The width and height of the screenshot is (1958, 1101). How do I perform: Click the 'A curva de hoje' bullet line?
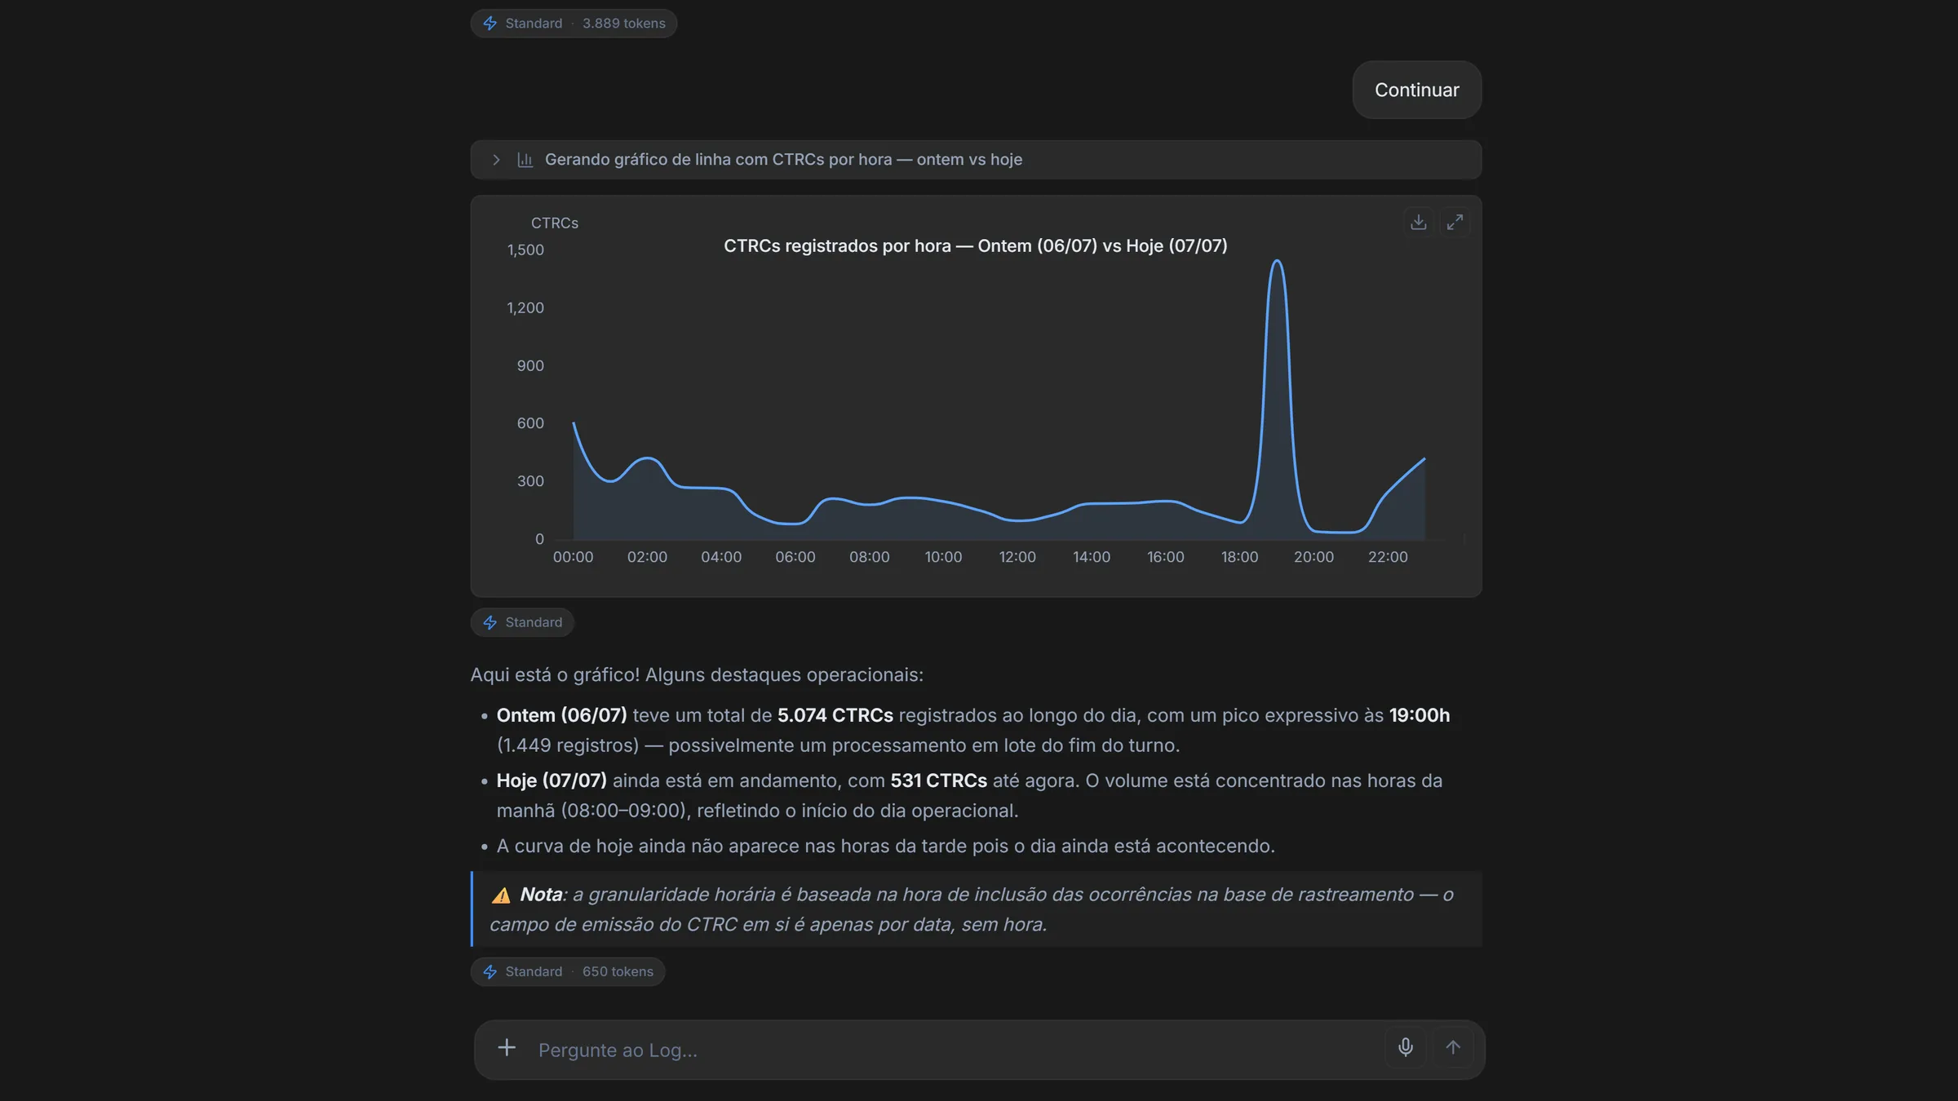coord(886,846)
